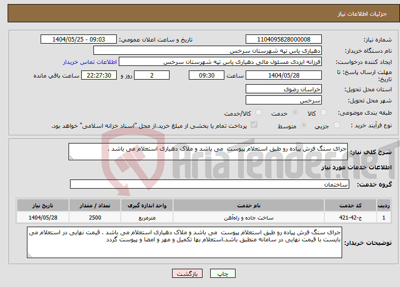This screenshot has height=287, width=400.
Task: Click the resize handle of شرح کلی نیاز textarea
Action: (71, 158)
